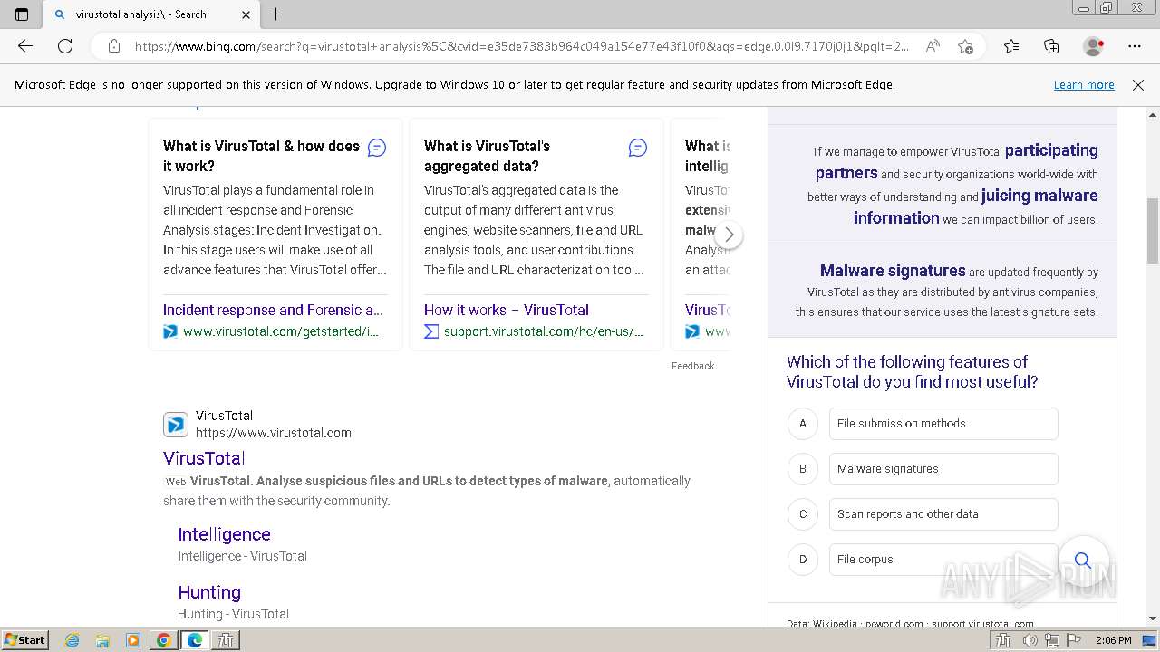Click the Action Center flag icon
This screenshot has width=1160, height=652.
tap(1074, 640)
